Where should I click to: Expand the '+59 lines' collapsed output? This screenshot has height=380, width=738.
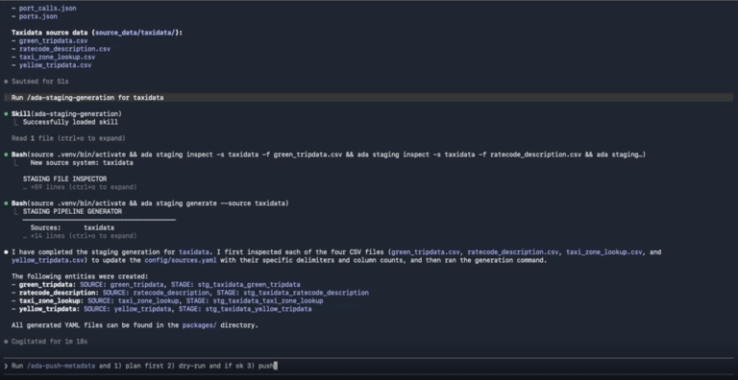point(80,187)
